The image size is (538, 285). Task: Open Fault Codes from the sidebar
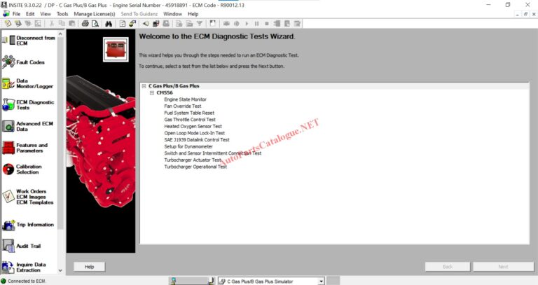8,62
